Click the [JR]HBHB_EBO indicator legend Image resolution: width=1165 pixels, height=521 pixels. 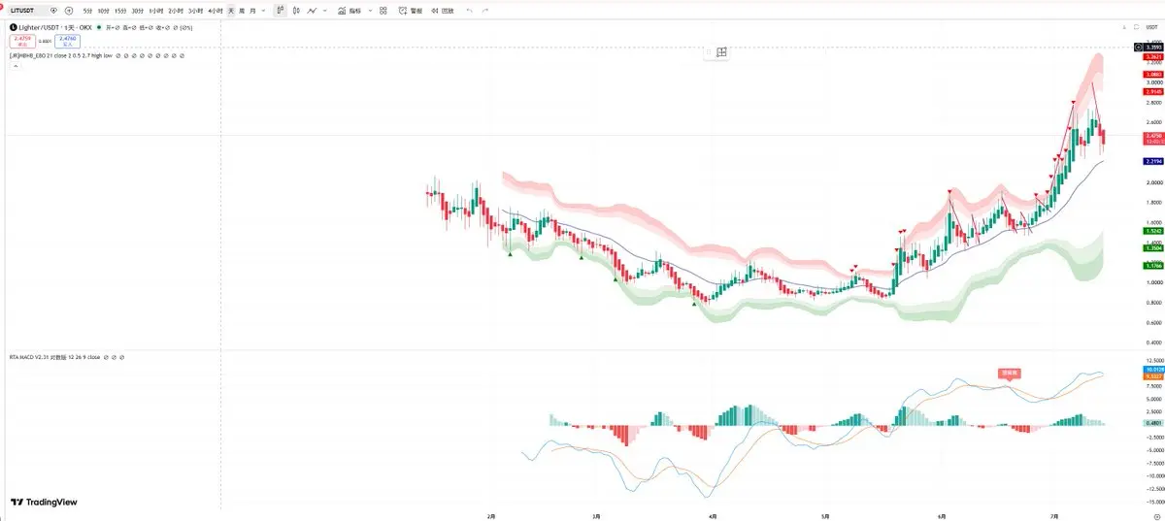60,55
